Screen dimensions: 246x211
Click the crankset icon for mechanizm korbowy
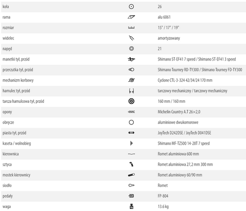pos(131,80)
